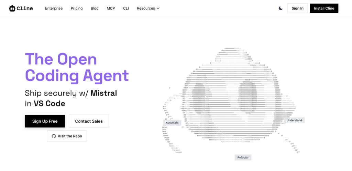Viewport: 352px width, 171px height.
Task: Open the CLI navigation item
Action: pos(126,8)
